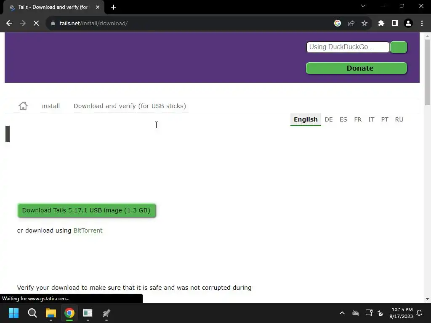Screen dimensions: 431x323
Task: Share this page icon
Action: (x=351, y=24)
